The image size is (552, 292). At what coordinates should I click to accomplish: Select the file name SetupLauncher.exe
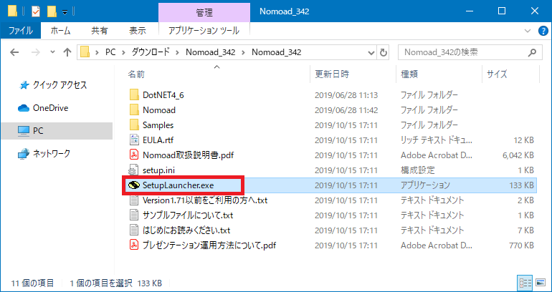point(178,185)
